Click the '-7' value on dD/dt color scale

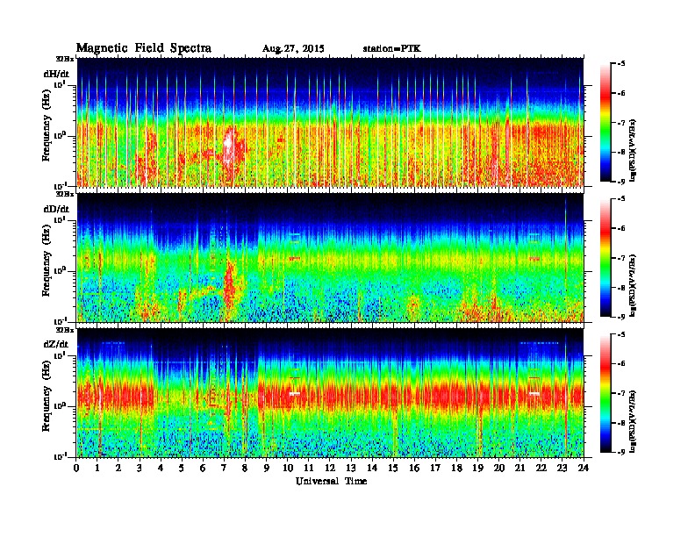pos(620,258)
